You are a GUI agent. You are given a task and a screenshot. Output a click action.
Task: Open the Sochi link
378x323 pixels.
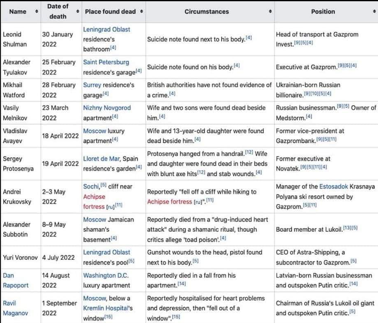(x=91, y=187)
